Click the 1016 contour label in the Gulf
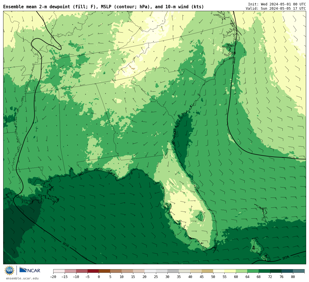This screenshot has height=282, width=309. [66, 244]
